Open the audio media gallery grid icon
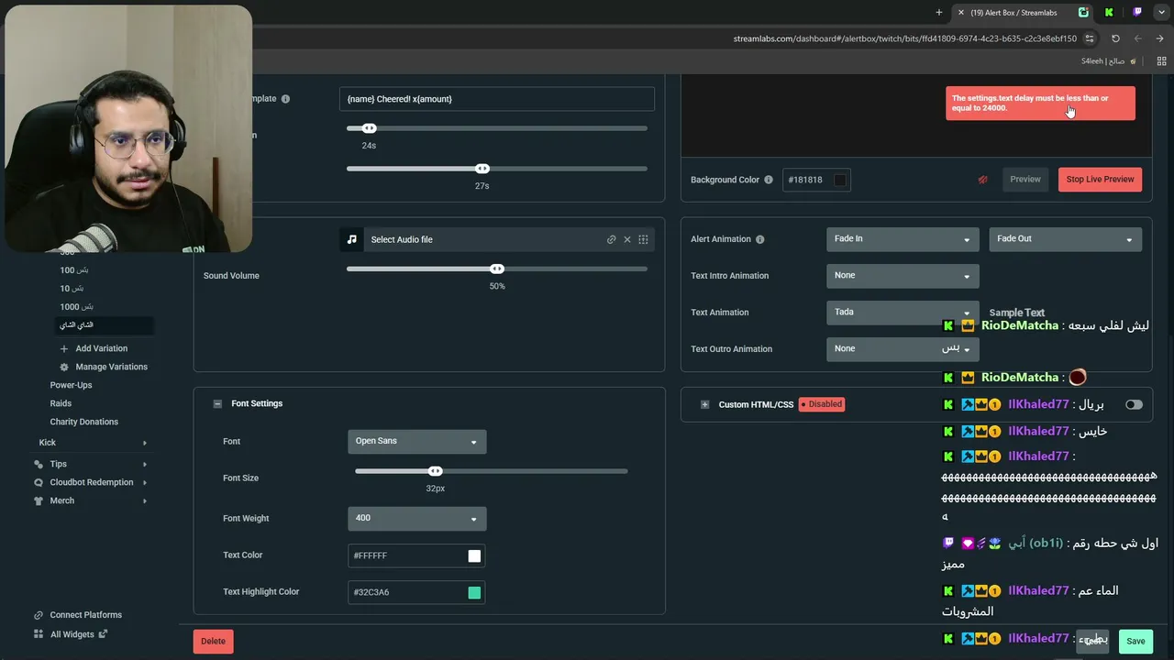This screenshot has width=1174, height=660. pyautogui.click(x=643, y=239)
